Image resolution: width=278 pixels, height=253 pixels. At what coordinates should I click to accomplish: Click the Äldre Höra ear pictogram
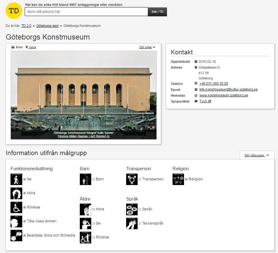pos(85,209)
